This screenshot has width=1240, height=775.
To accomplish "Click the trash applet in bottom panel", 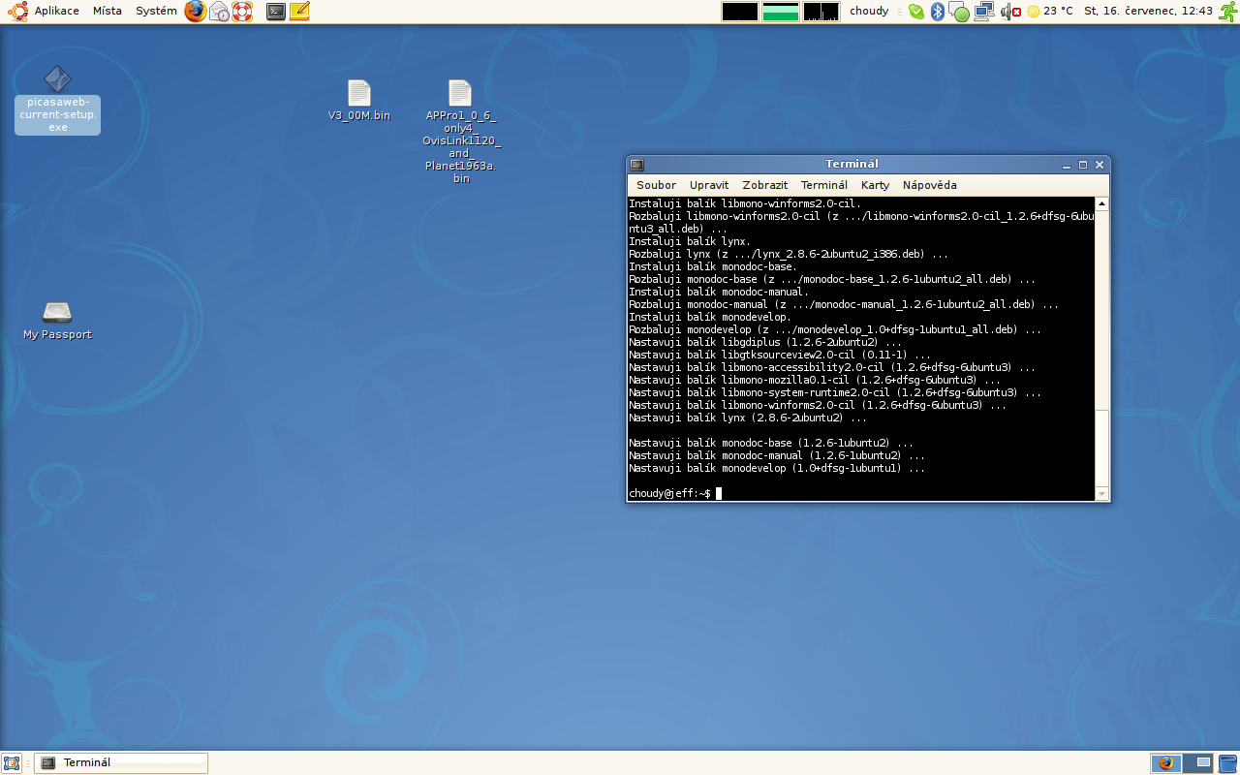I will (1227, 763).
